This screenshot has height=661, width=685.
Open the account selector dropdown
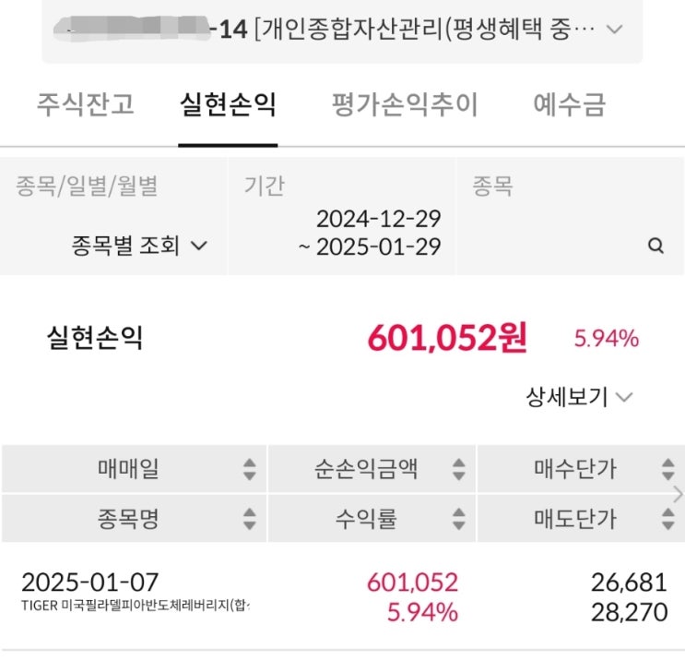pyautogui.click(x=614, y=30)
